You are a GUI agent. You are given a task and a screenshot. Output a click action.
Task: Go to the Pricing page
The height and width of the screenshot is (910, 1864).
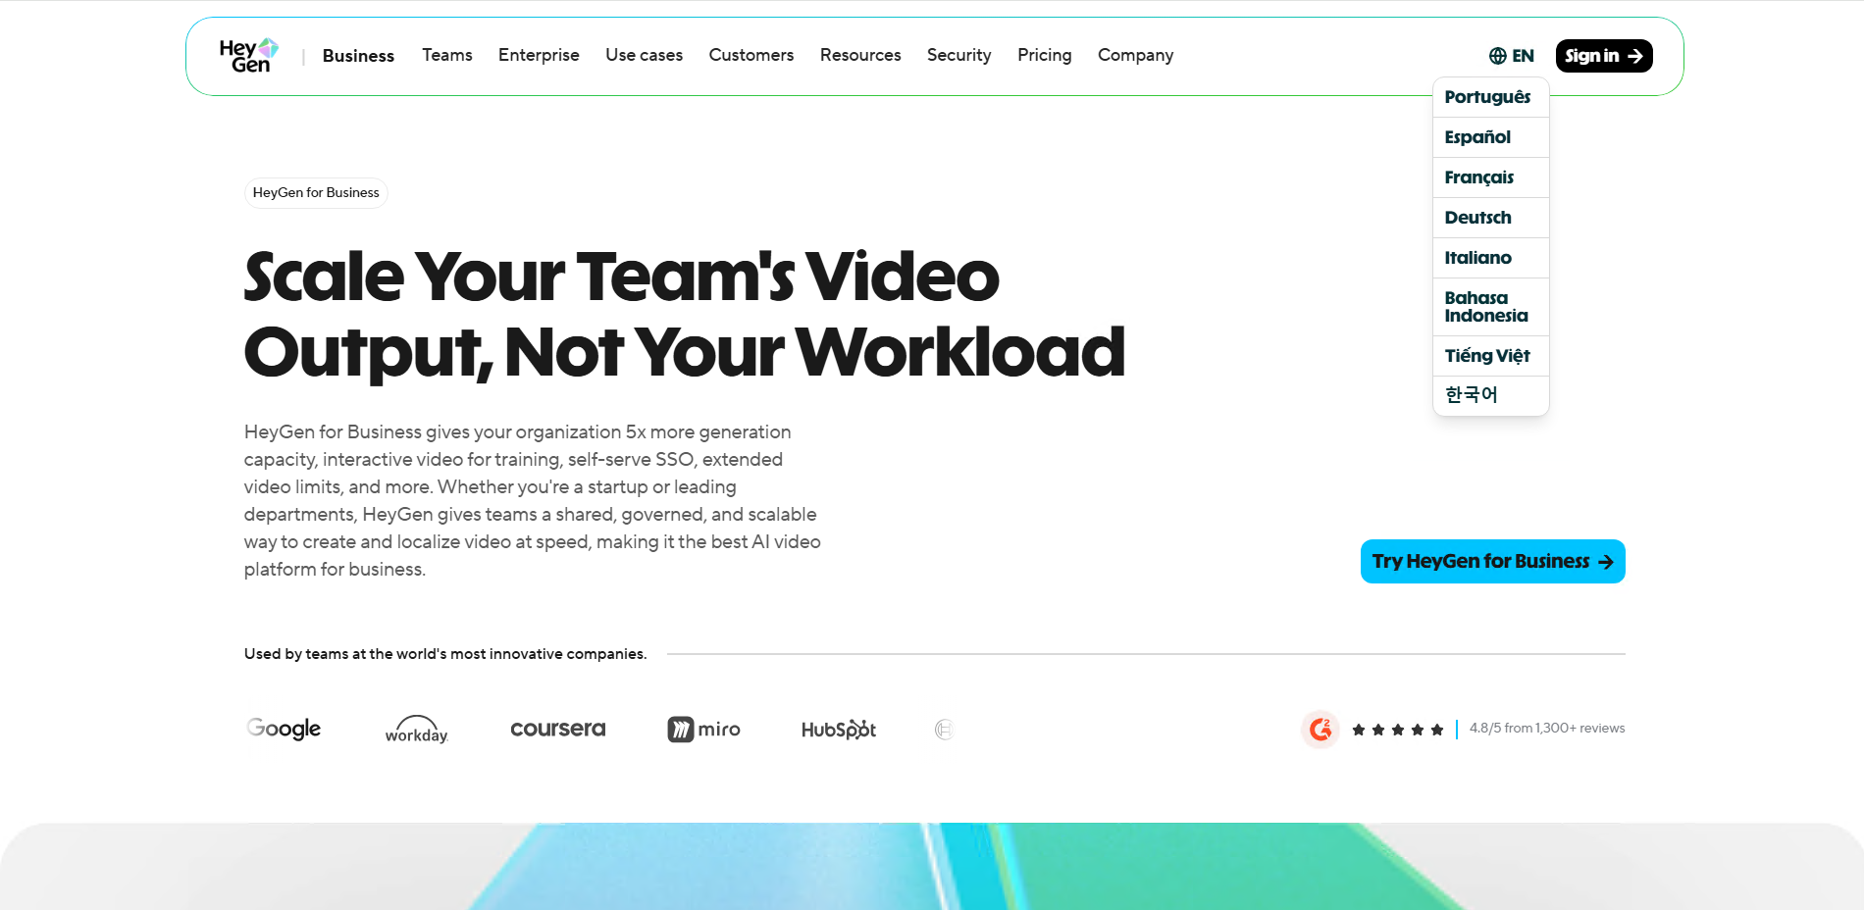[x=1044, y=55]
